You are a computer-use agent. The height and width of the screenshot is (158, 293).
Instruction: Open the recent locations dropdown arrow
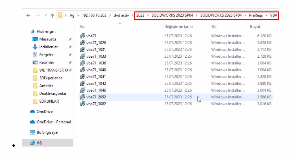(x=46, y=15)
